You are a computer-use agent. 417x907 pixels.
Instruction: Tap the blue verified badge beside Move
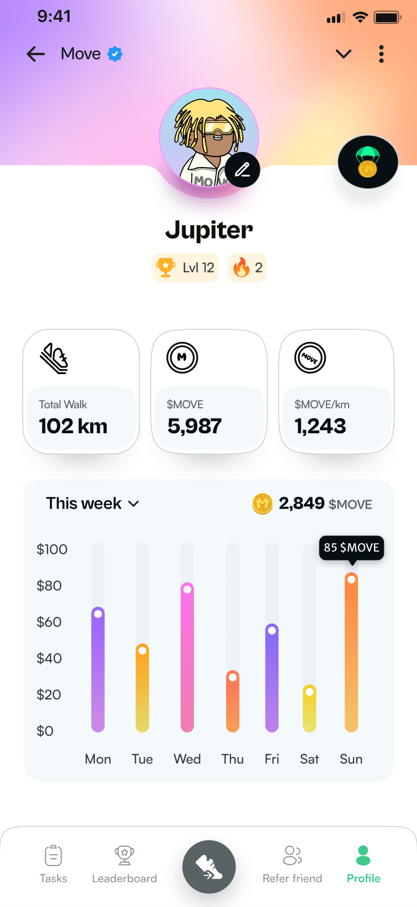coord(115,54)
